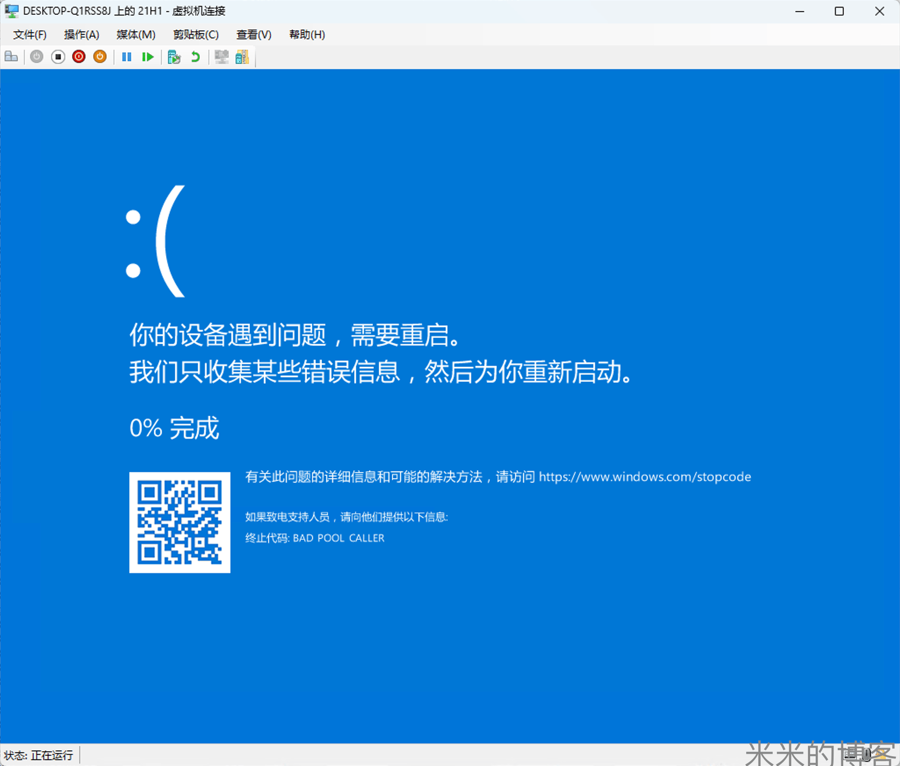This screenshot has width=900, height=766.
Task: Open the share device icon on the toolbar
Action: [242, 57]
